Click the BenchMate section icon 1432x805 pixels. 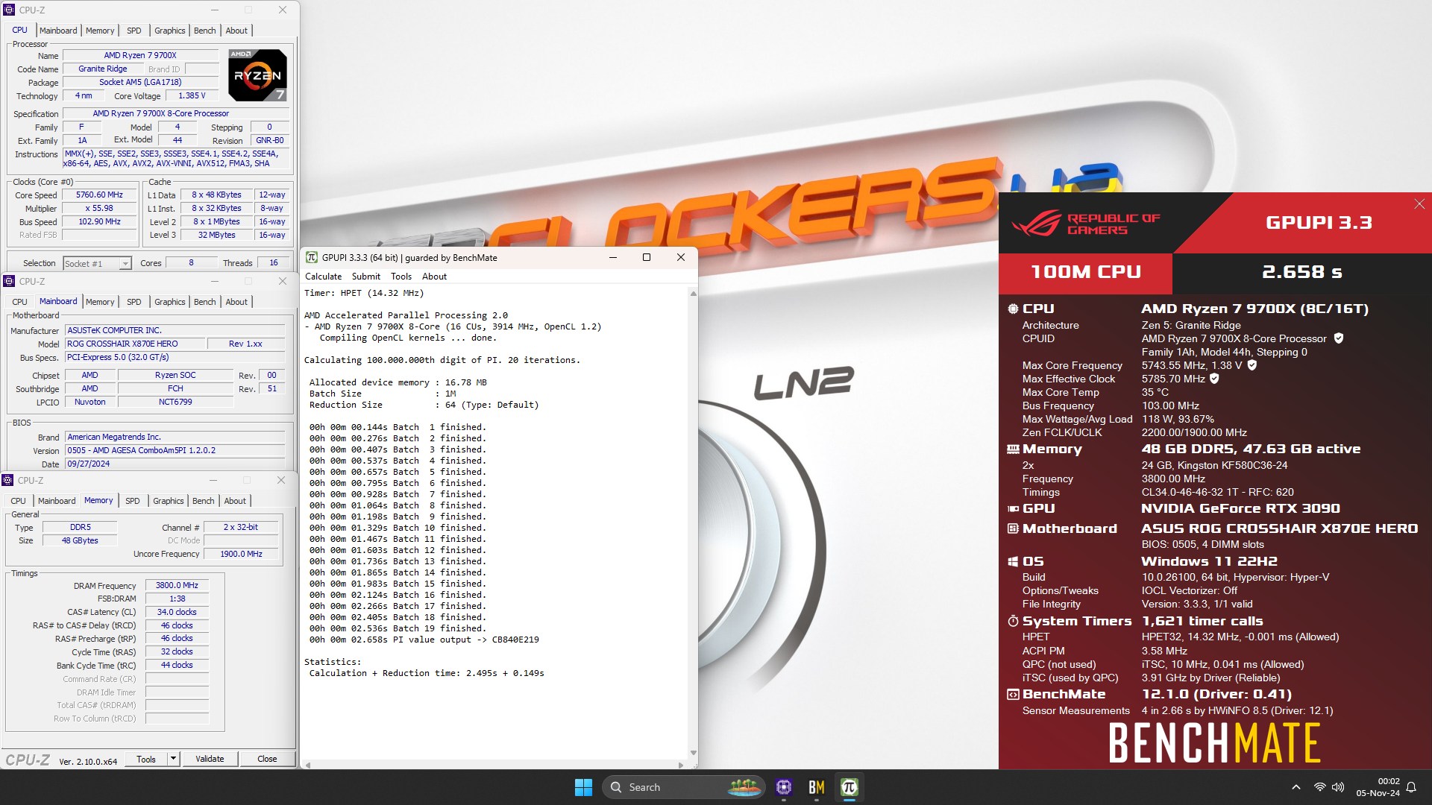(1013, 694)
